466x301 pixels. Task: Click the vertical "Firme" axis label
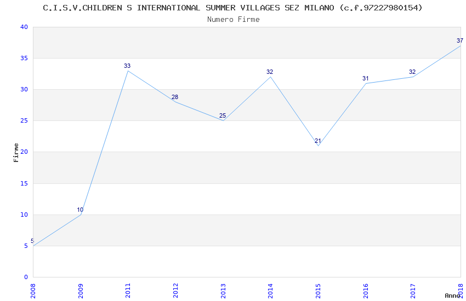click(16, 152)
